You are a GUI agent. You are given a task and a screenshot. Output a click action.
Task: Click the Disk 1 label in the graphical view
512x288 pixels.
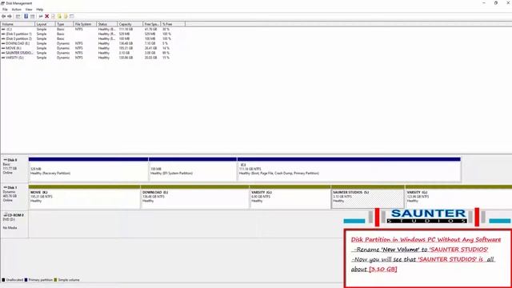pyautogui.click(x=12, y=188)
